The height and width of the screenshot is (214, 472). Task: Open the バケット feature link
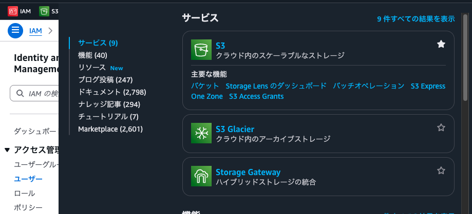tap(205, 86)
